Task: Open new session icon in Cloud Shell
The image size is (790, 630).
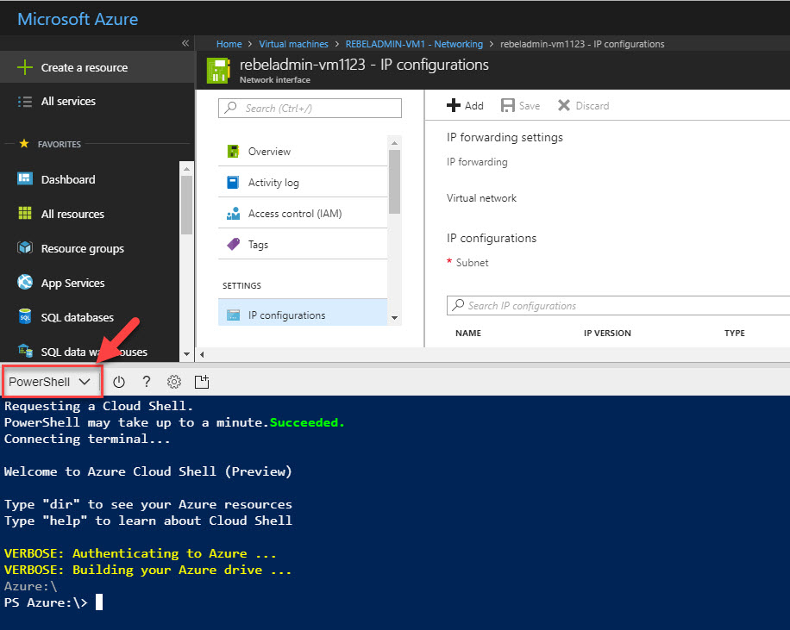Action: click(x=202, y=382)
